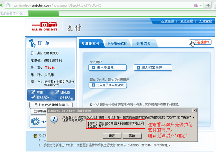
Task: Click the order number 9513107784
Action: [x=53, y=60]
